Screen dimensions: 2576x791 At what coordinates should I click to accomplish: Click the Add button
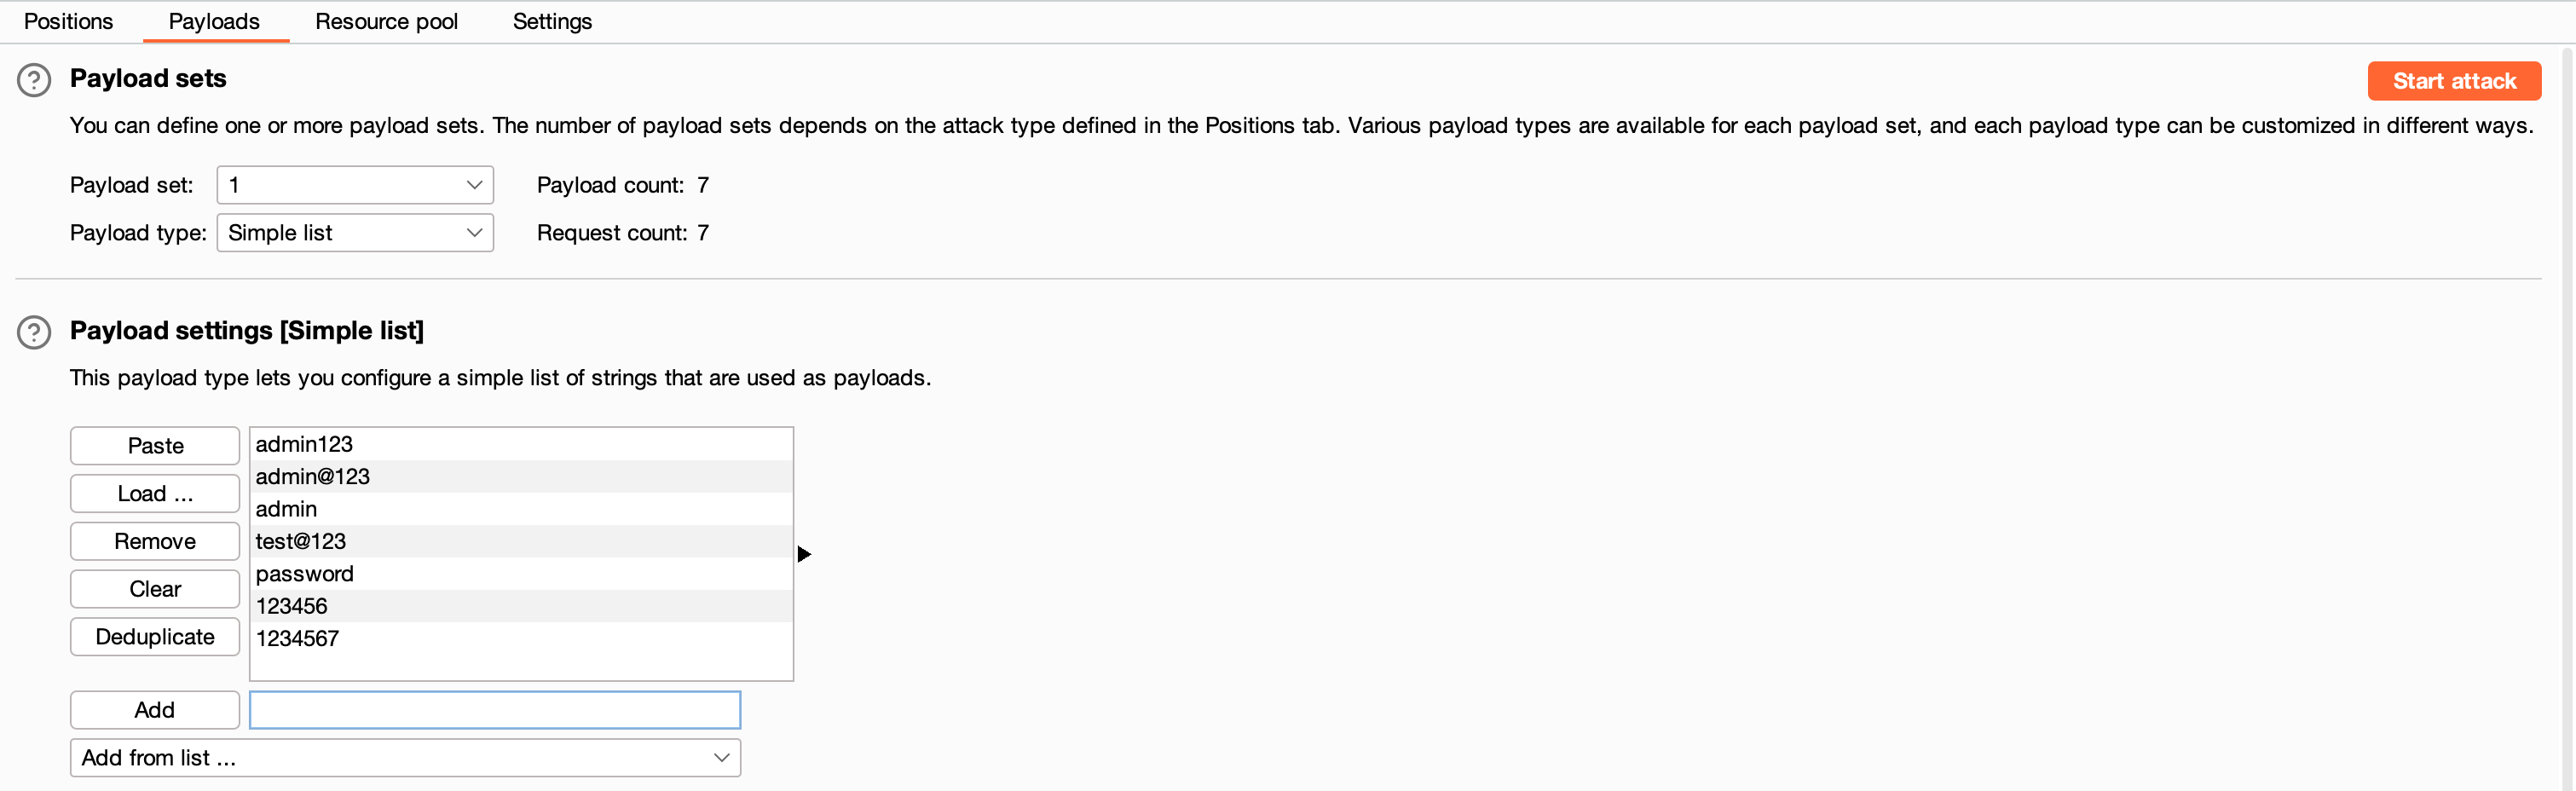155,710
